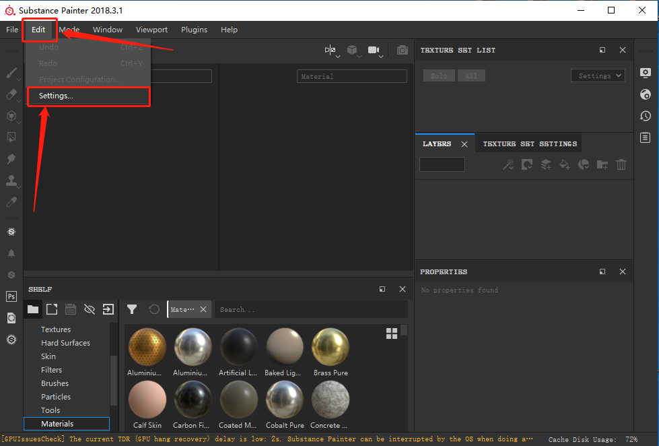Select the Cobalt Pure material thumbnail

285,400
